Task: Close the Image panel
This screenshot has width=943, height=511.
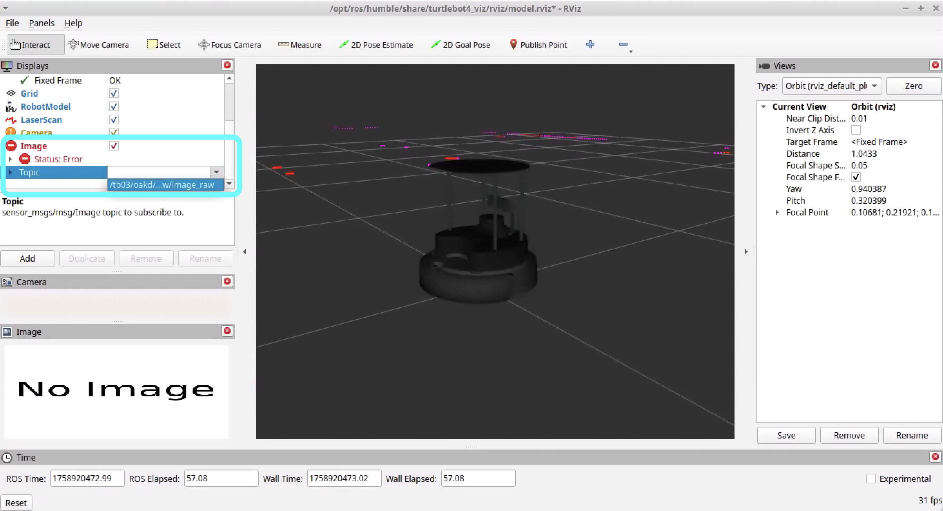Action: (x=227, y=331)
